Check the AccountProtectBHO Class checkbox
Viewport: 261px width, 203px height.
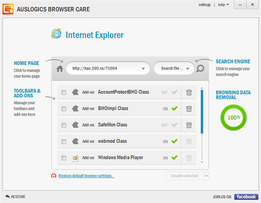pos(64,92)
